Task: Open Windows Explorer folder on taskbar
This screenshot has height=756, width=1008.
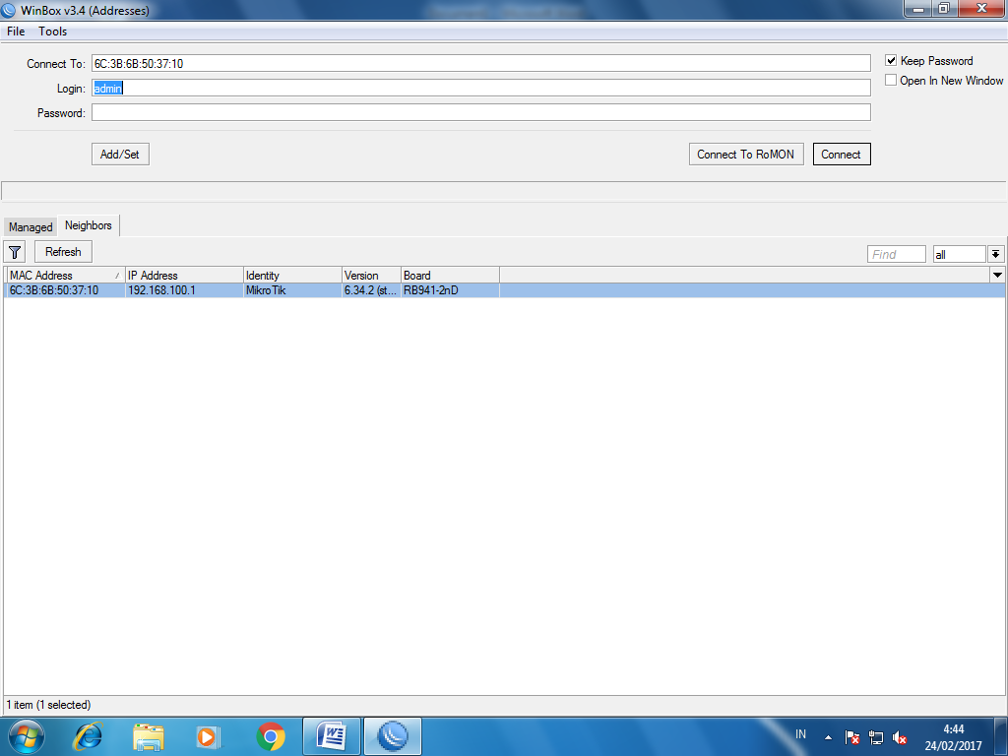Action: tap(149, 736)
